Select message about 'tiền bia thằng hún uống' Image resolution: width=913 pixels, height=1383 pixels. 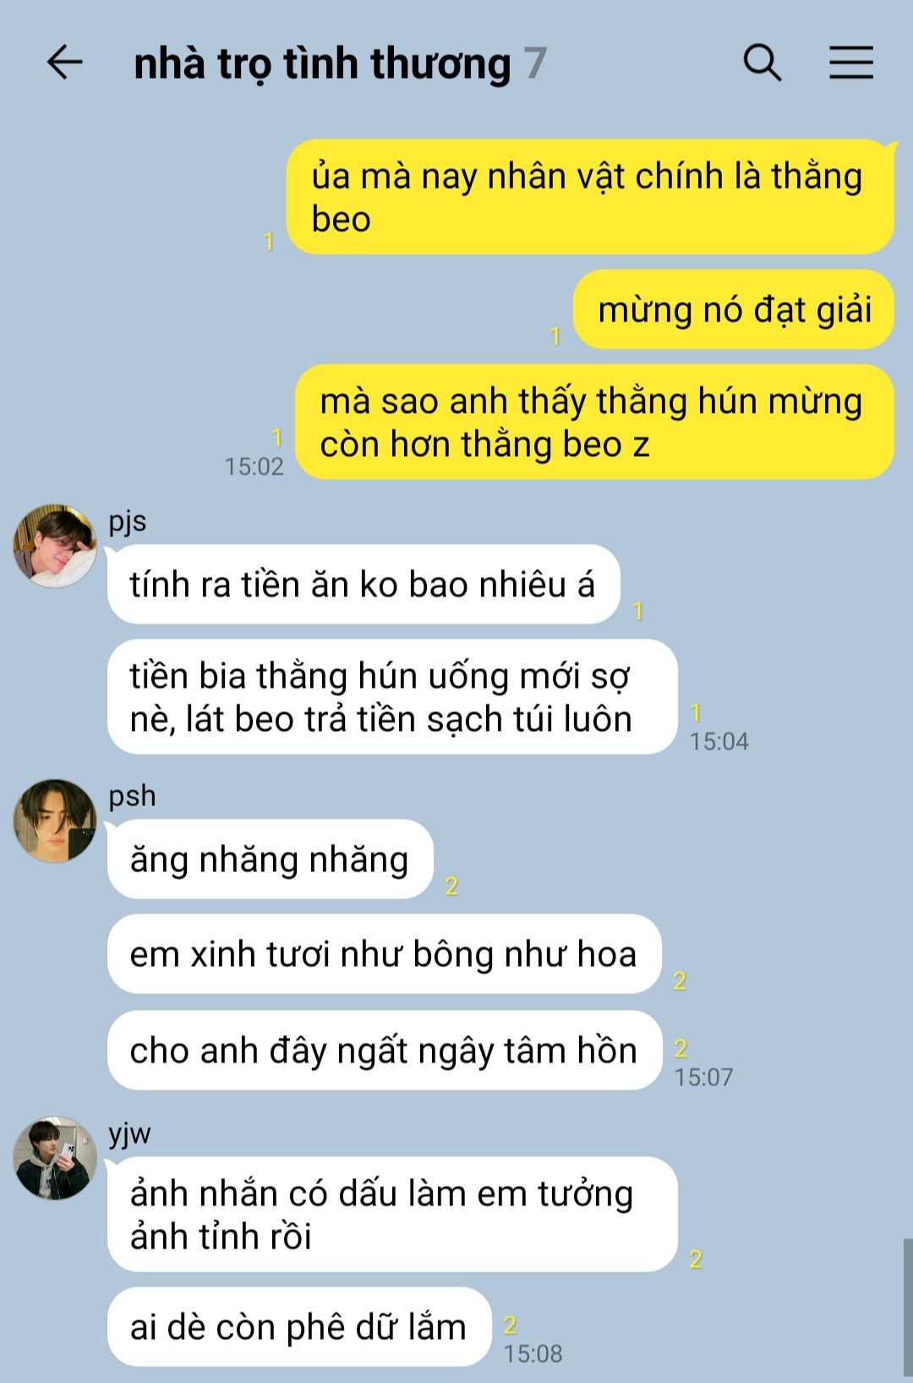pyautogui.click(x=392, y=697)
